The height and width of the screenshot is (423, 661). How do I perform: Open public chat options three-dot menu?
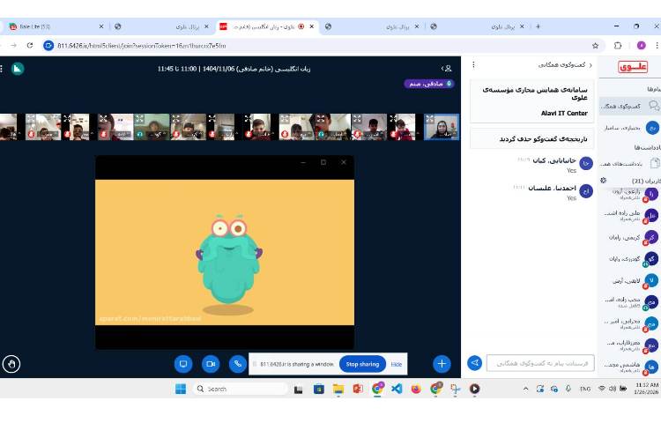tap(473, 65)
